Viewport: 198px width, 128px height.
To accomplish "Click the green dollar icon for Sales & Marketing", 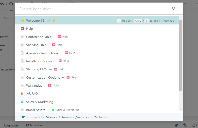I will tap(22, 102).
